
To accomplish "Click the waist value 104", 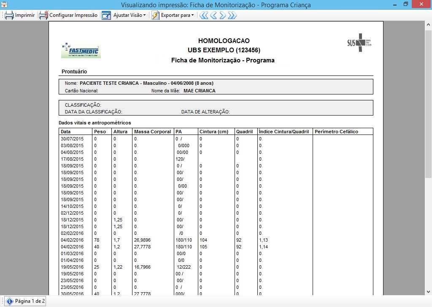I will (x=203, y=240).
